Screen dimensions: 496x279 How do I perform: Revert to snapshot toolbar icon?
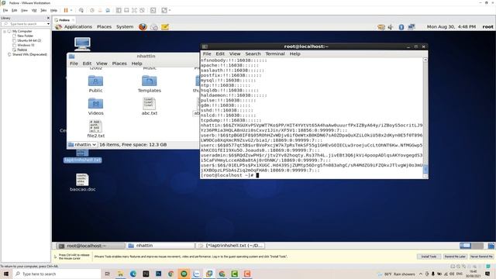click(x=100, y=10)
